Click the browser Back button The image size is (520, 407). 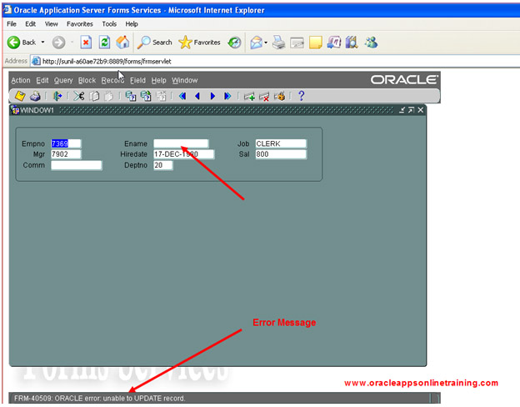[x=22, y=43]
